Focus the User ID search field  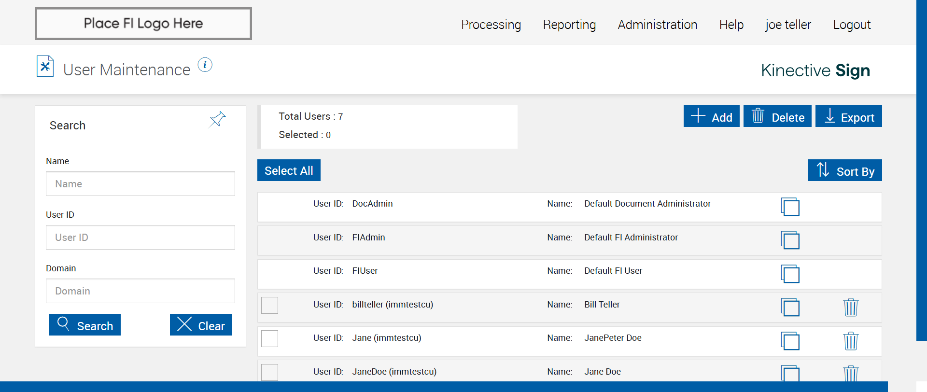(x=140, y=238)
